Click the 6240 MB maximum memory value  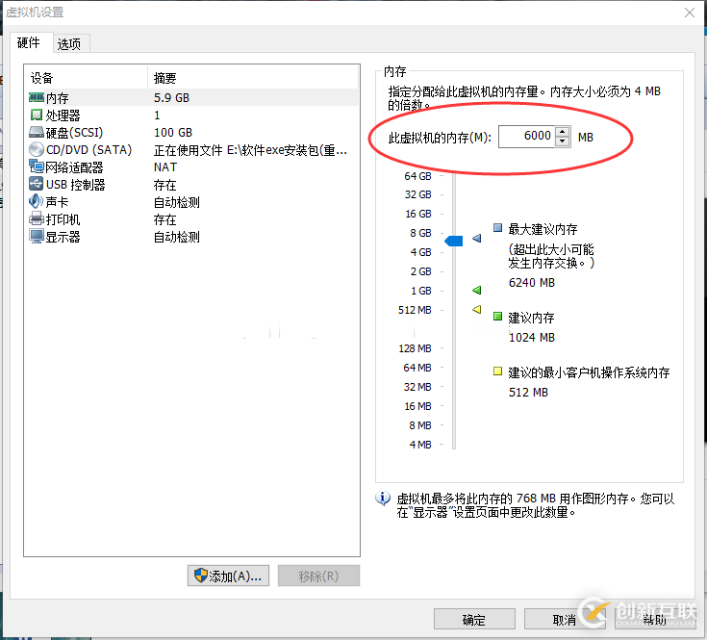(x=532, y=282)
